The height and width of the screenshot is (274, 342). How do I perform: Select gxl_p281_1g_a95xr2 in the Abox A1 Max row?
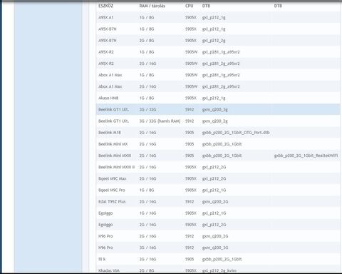pos(221,75)
